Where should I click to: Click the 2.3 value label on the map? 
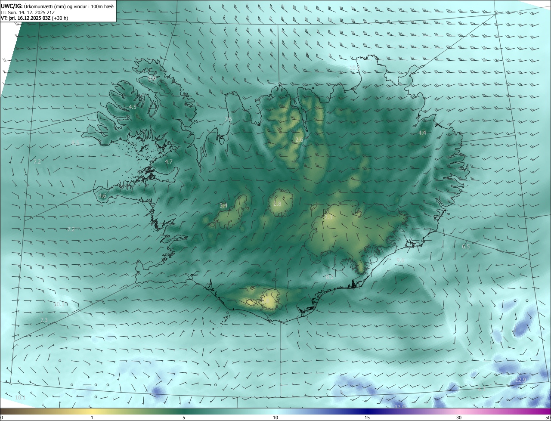click(328, 217)
